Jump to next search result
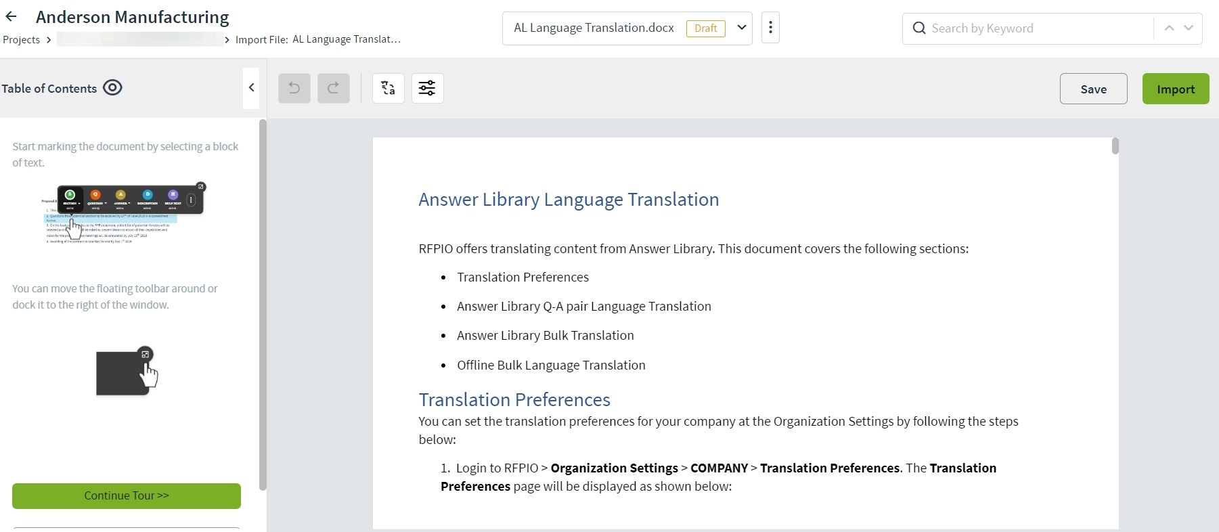 click(1189, 28)
